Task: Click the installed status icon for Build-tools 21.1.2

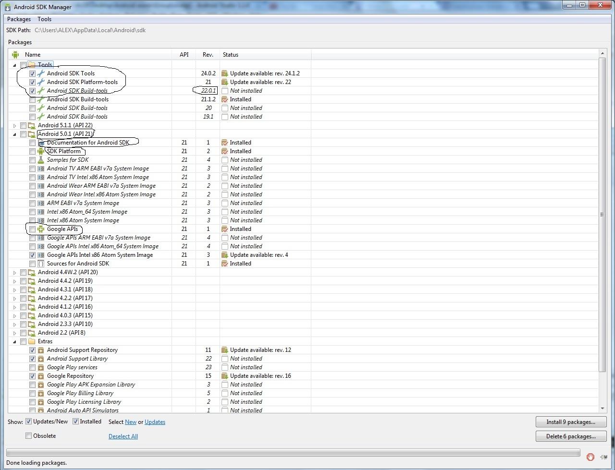Action: click(224, 99)
